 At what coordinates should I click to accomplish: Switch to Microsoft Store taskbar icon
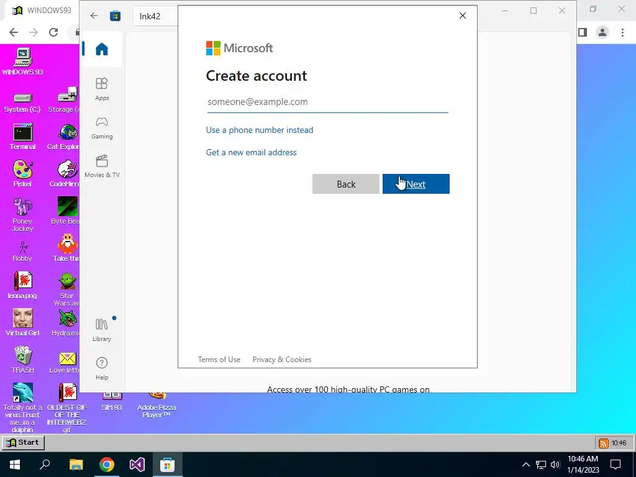pyautogui.click(x=167, y=465)
